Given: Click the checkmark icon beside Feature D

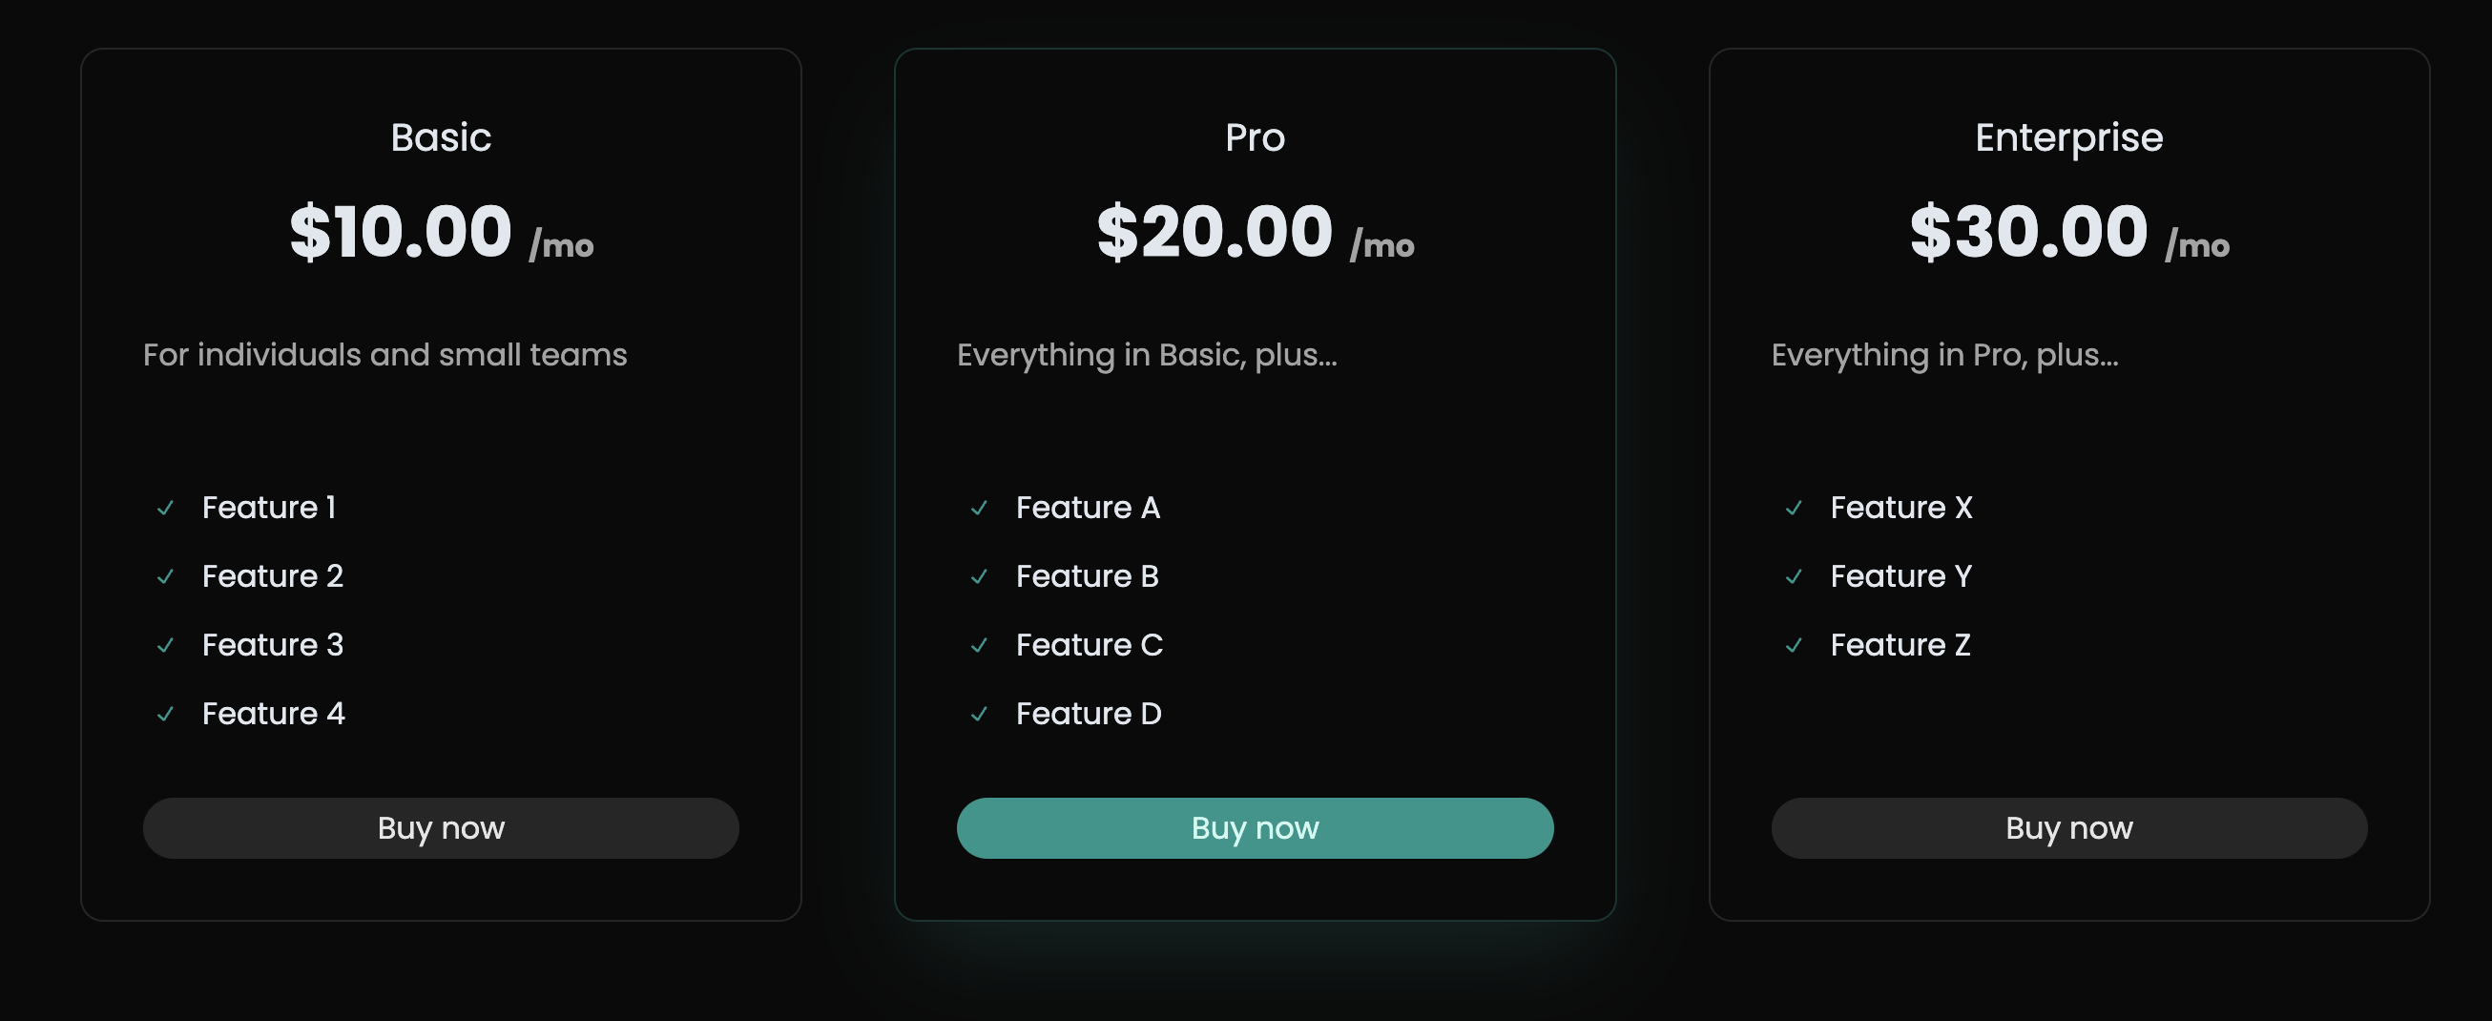Looking at the screenshot, I should point(979,714).
